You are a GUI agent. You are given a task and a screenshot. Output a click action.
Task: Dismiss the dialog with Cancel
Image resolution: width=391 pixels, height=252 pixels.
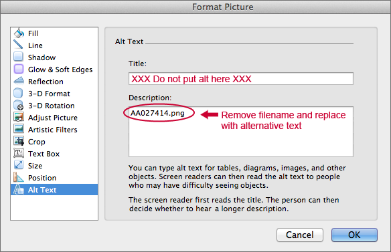(300, 235)
